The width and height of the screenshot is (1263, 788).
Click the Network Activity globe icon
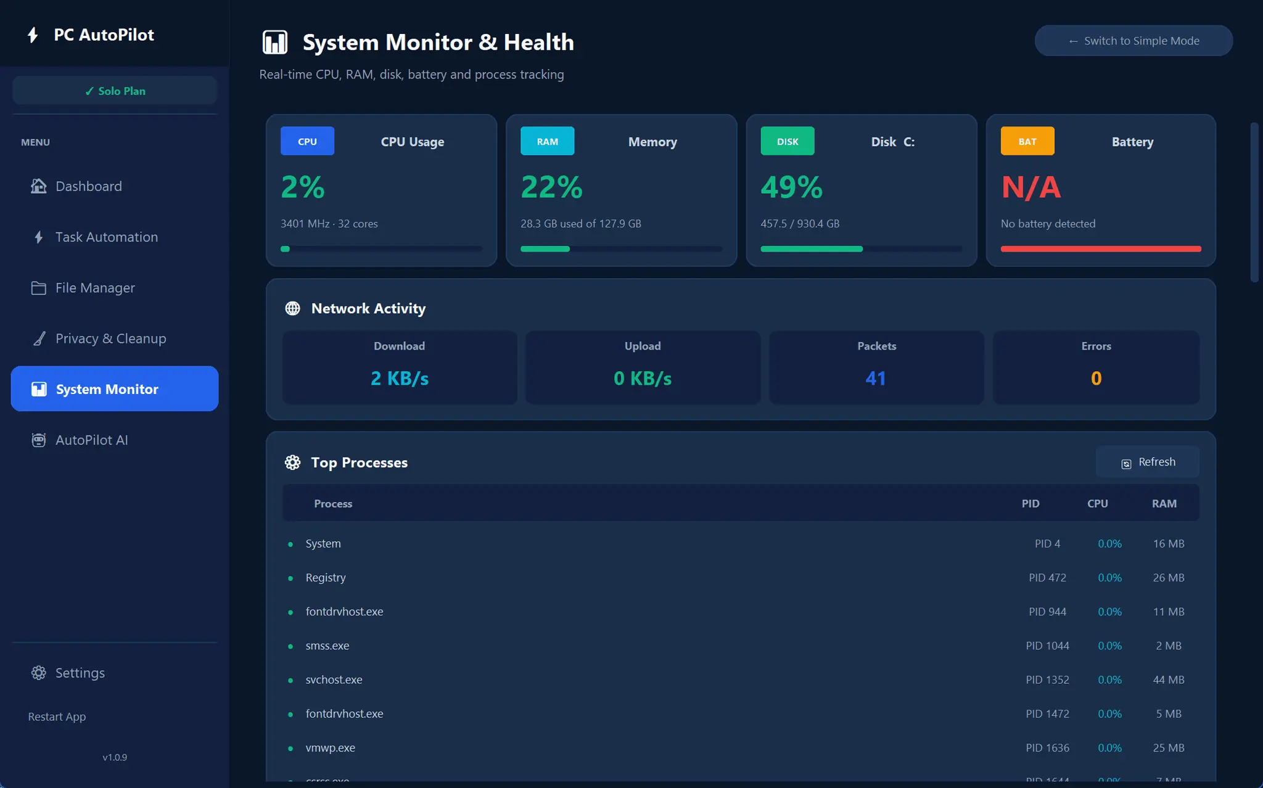point(293,308)
